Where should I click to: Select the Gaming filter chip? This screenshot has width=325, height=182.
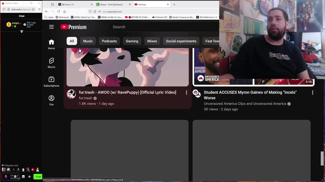coord(132,41)
